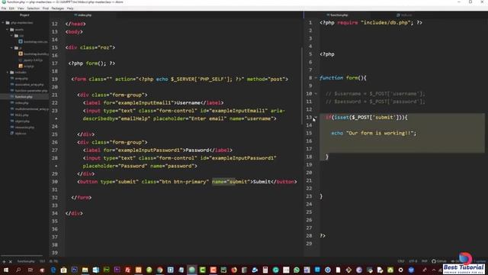This screenshot has width=488, height=275.
Task: Open style.css in project tree
Action: tap(18, 133)
